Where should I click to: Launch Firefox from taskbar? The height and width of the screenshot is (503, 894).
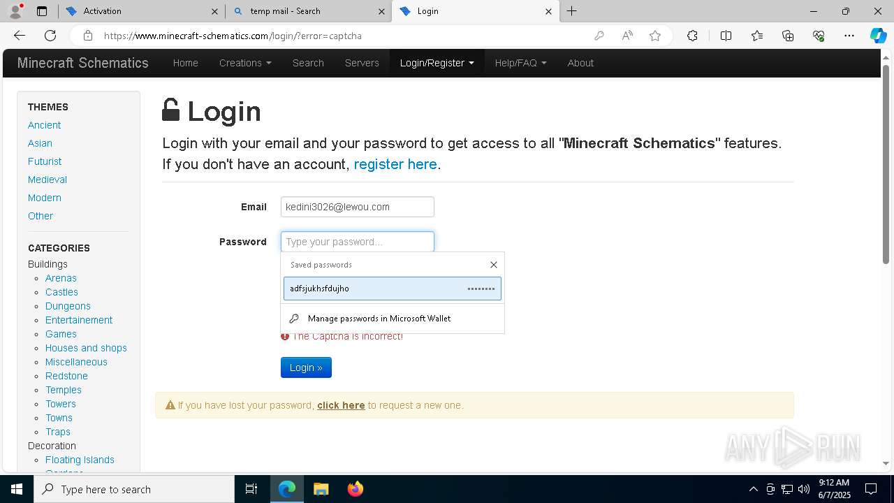(x=355, y=489)
